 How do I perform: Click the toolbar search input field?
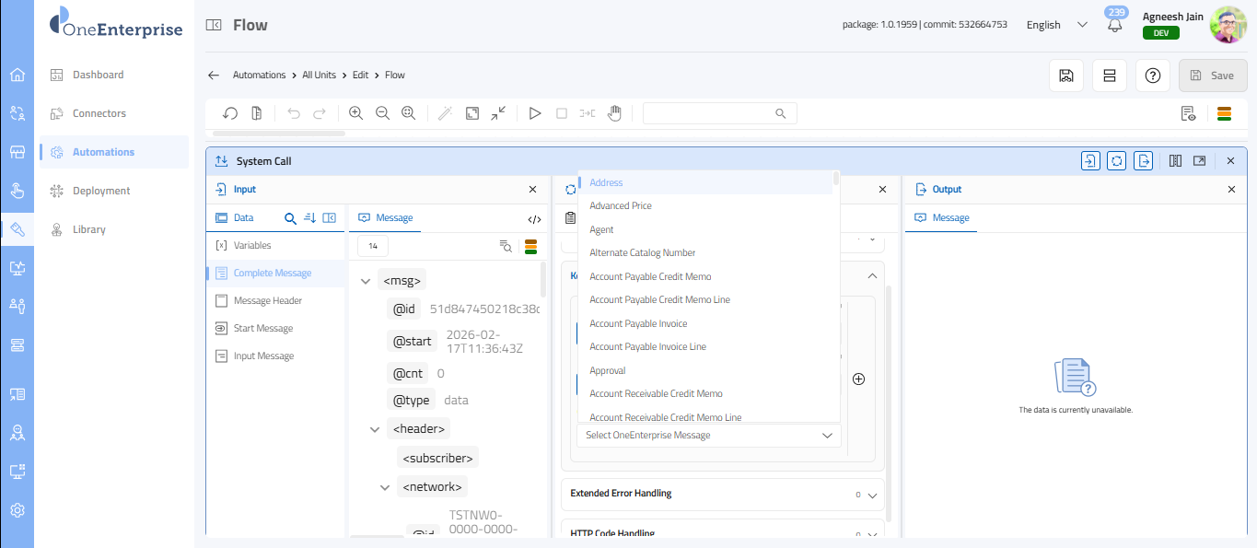click(x=709, y=113)
